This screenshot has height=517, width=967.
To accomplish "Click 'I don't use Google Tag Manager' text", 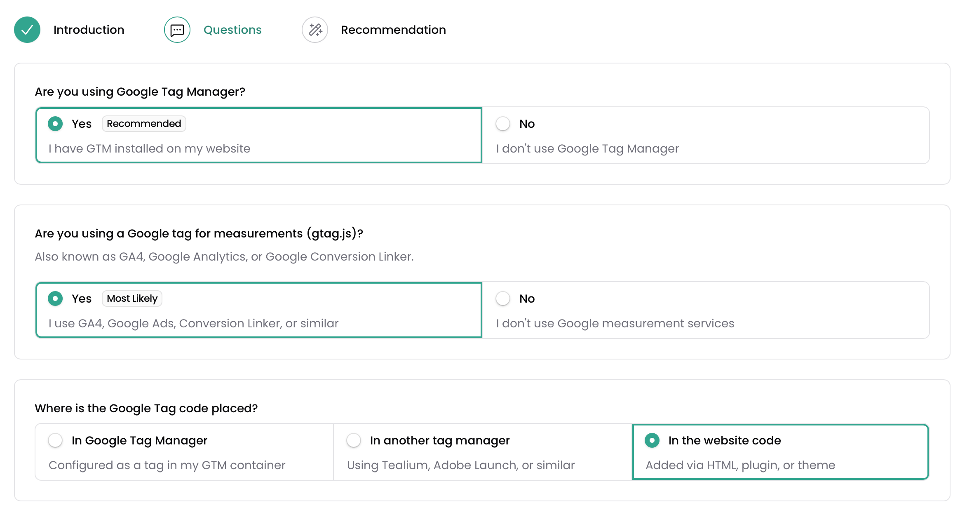I will click(x=587, y=148).
